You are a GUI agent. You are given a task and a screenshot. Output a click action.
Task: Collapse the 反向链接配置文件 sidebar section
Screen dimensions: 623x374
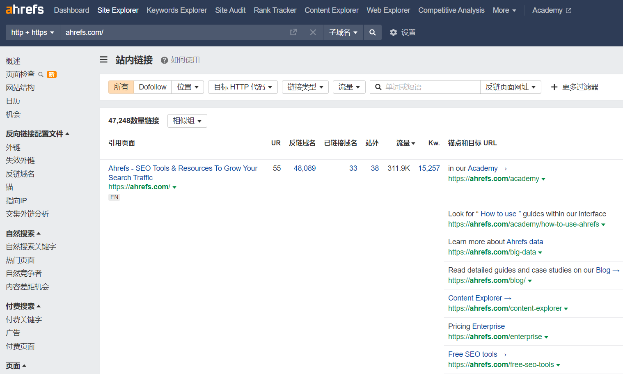37,134
